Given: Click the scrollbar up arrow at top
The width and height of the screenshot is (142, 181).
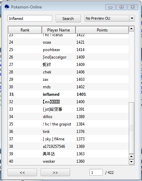Looking at the screenshot, I should [x=132, y=29].
